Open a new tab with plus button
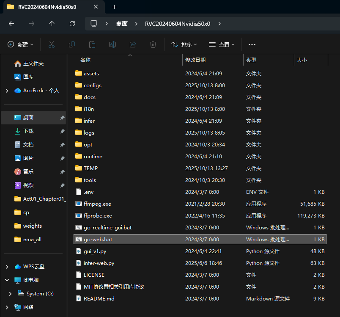Viewport: 340px width, 317px height. (x=114, y=7)
